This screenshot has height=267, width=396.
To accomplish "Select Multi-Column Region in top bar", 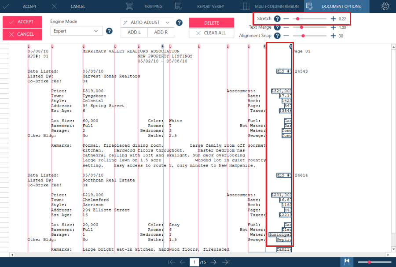I will [277, 6].
